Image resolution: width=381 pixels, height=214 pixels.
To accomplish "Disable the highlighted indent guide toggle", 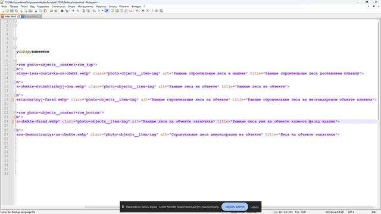I will [x=107, y=11].
